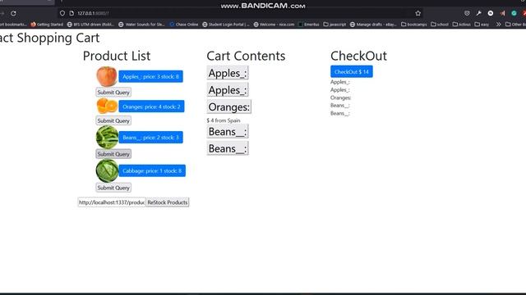Screen dimensions: 526x295
Task: Open bootcamps bookmarks folder
Action: click(414, 25)
